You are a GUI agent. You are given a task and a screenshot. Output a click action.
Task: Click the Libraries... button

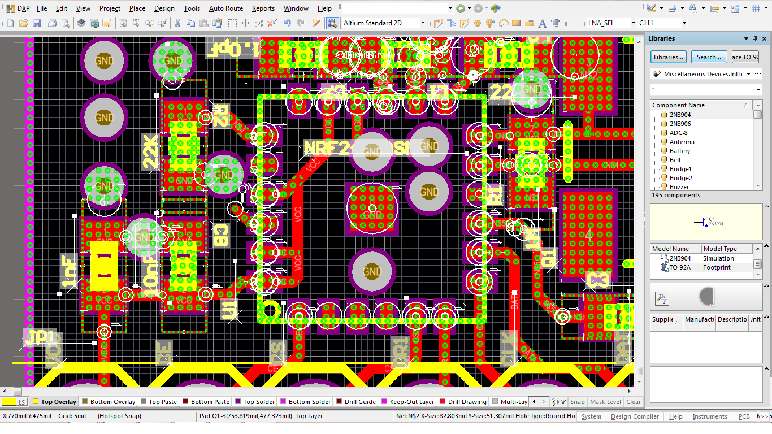click(669, 57)
